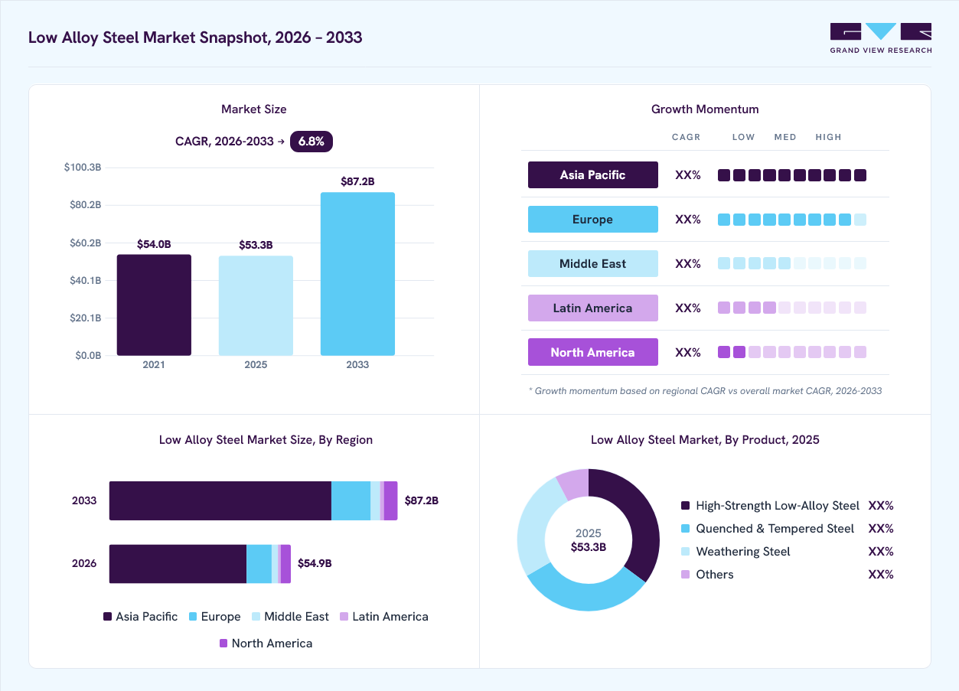Click the Middle East legend swatch
This screenshot has height=691, width=959.
pos(256,617)
